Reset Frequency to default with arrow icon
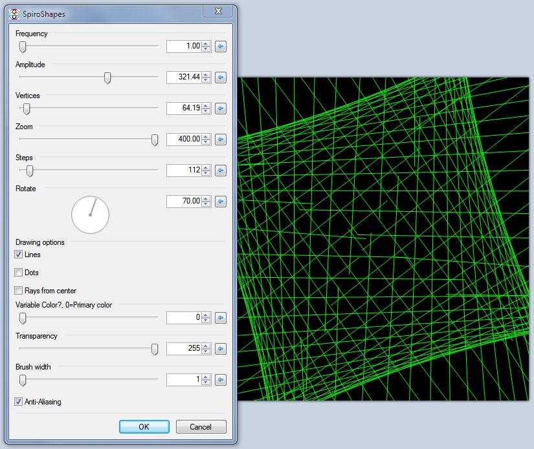This screenshot has width=534, height=449. pos(221,47)
